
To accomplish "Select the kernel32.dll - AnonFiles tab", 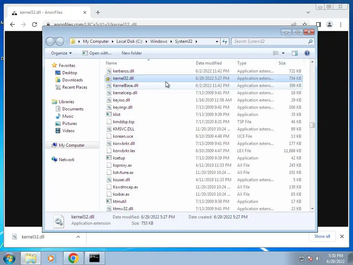I will (x=49, y=12).
